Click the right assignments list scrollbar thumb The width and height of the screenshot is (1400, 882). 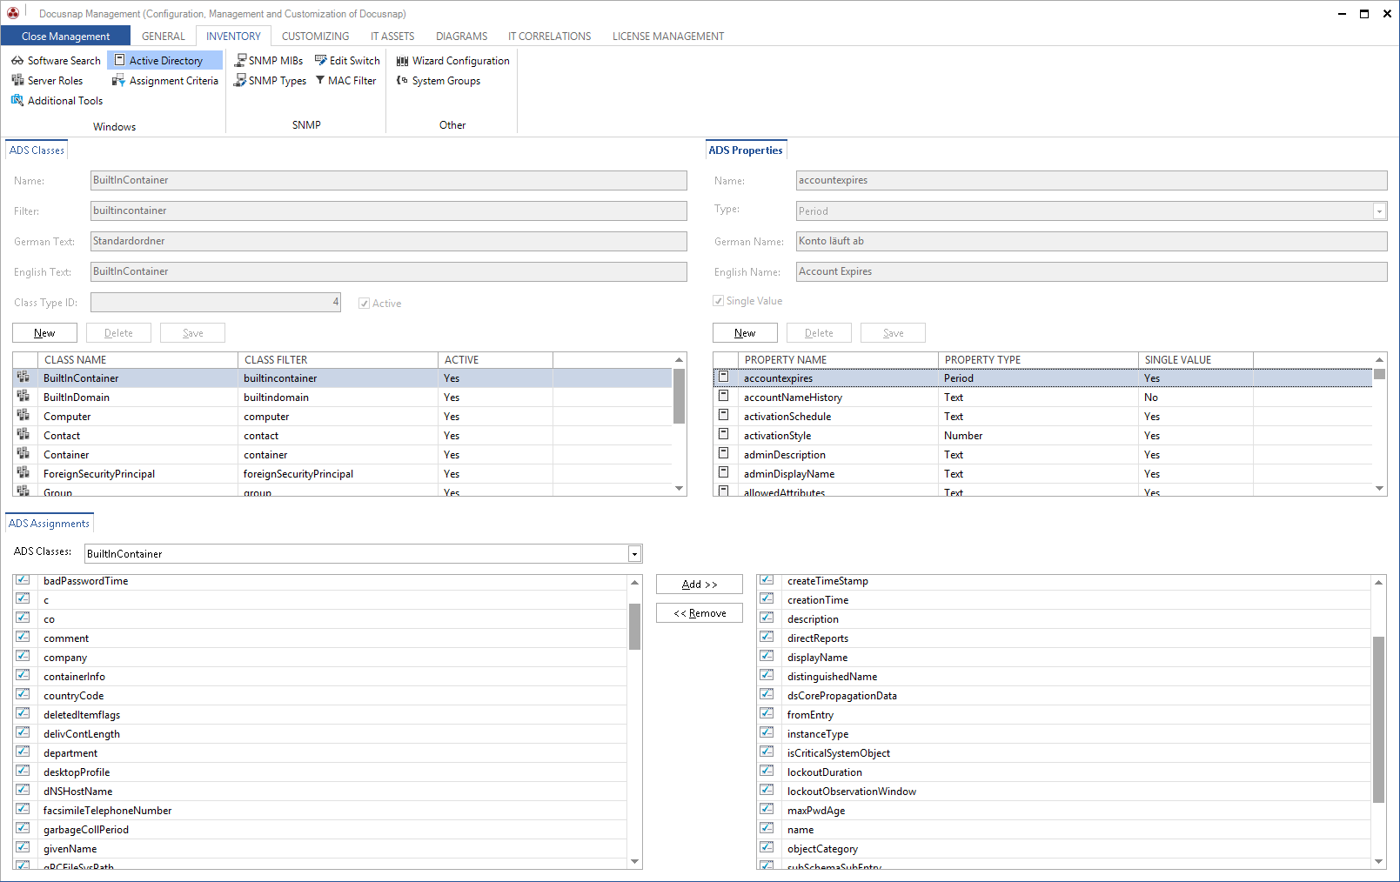pyautogui.click(x=1378, y=719)
